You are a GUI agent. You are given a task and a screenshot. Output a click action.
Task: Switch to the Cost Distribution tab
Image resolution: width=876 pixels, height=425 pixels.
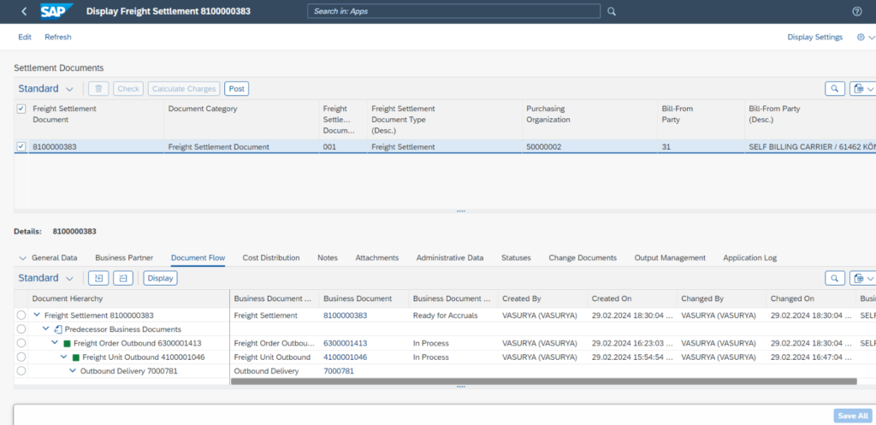tap(270, 257)
